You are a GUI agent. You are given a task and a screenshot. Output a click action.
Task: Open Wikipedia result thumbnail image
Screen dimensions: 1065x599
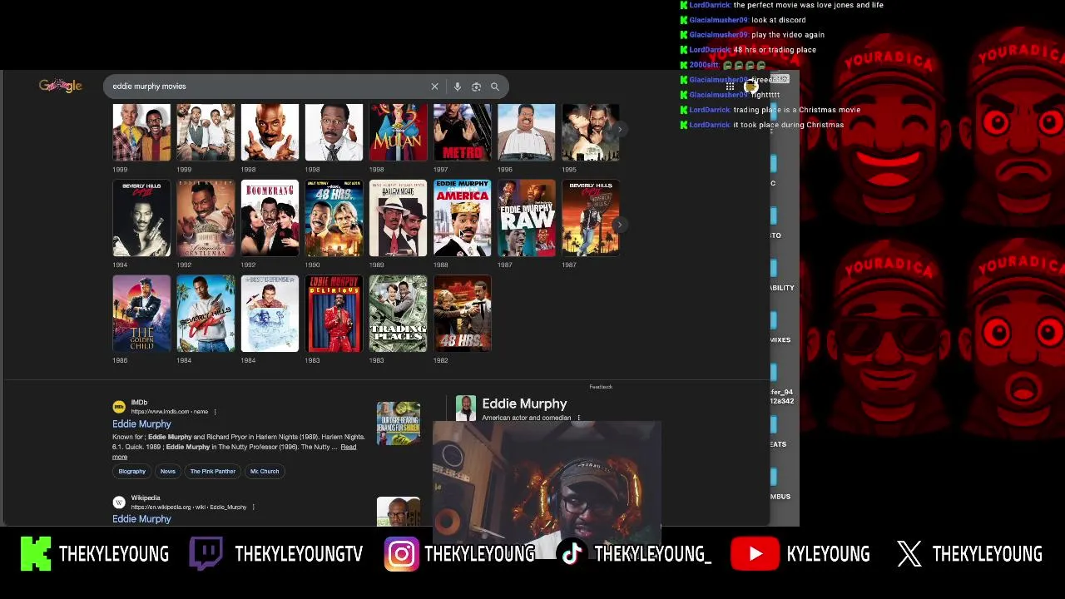click(398, 512)
